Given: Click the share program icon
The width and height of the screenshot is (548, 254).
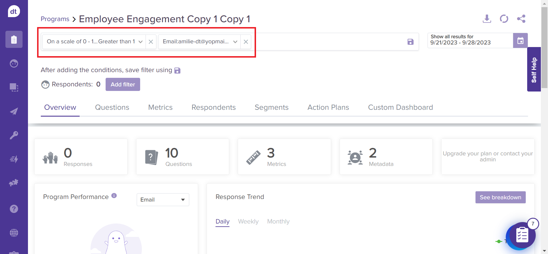Looking at the screenshot, I should 521,19.
